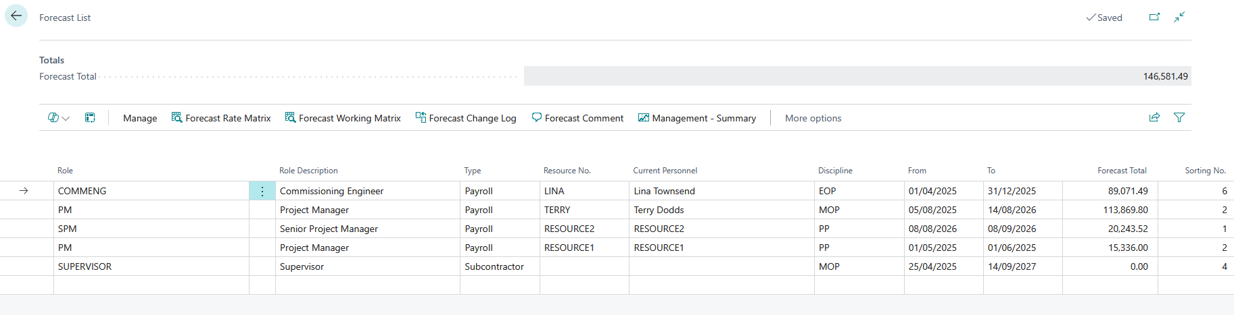The width and height of the screenshot is (1234, 315).
Task: Open Forecast Working Matrix
Action: pyautogui.click(x=343, y=118)
